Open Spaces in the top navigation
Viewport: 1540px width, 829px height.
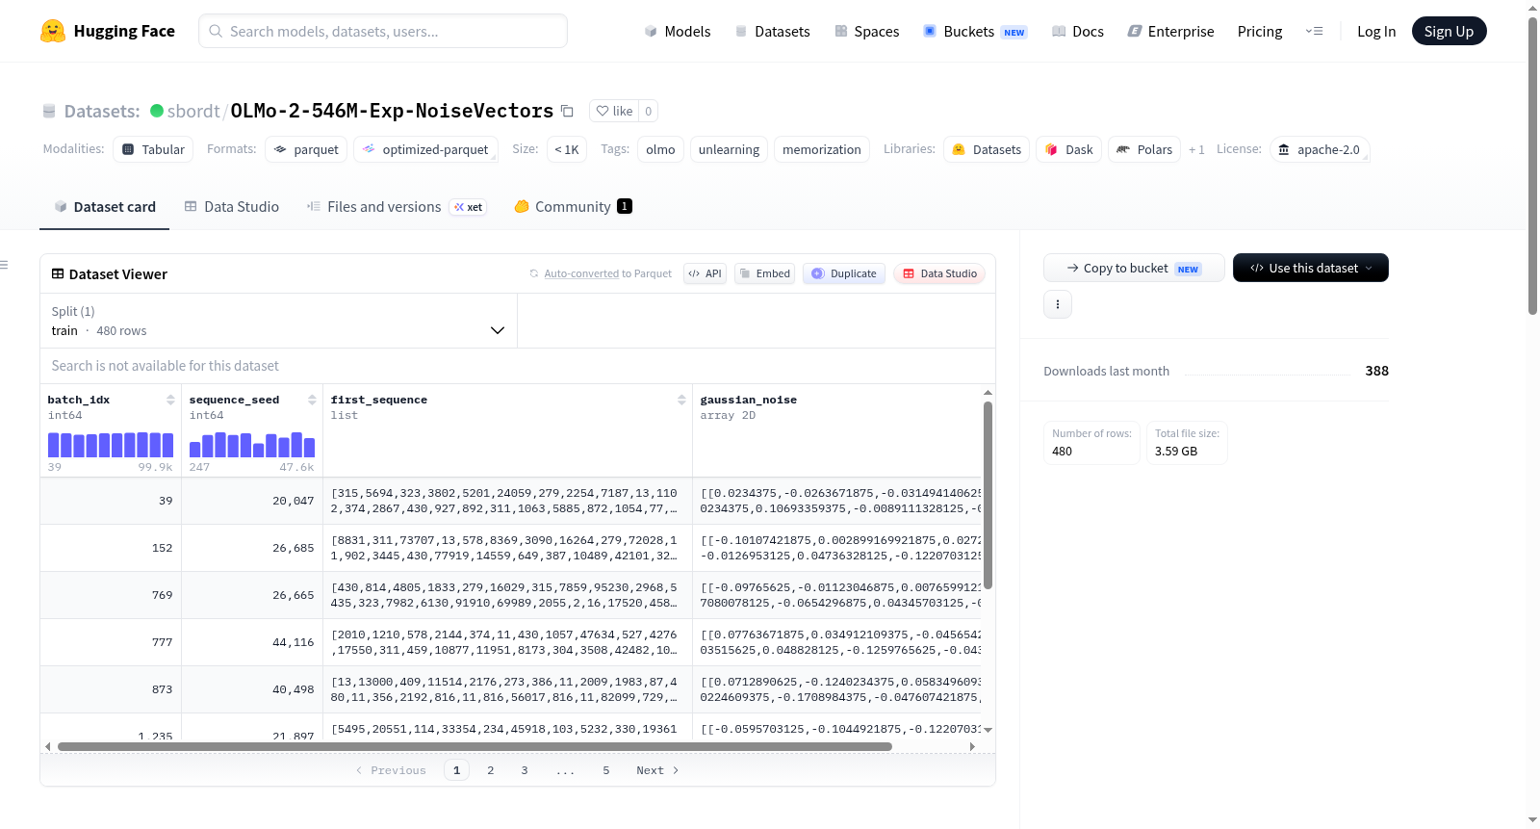tap(866, 31)
